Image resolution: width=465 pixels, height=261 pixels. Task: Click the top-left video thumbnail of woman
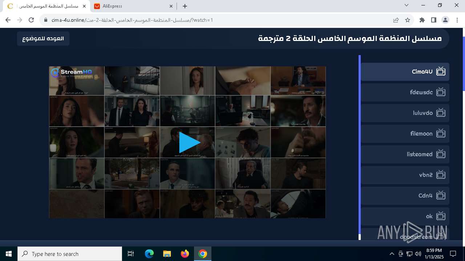pyautogui.click(x=77, y=81)
